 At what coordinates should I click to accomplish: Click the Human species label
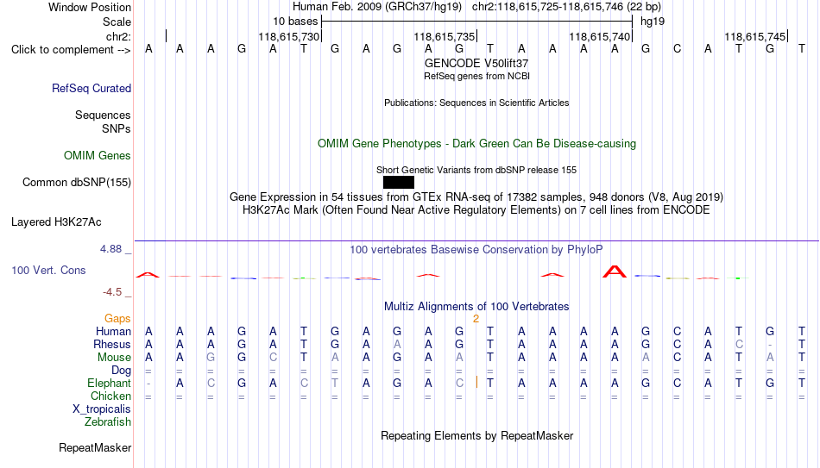[x=113, y=332]
